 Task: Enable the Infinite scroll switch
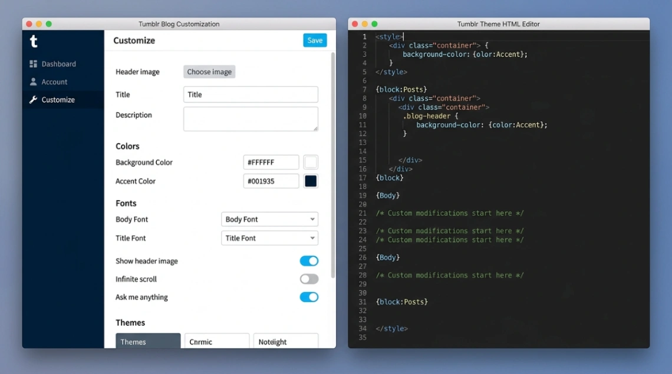[x=309, y=279]
